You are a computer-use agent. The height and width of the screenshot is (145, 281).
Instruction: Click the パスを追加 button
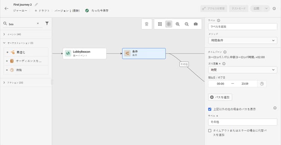pyautogui.click(x=220, y=97)
